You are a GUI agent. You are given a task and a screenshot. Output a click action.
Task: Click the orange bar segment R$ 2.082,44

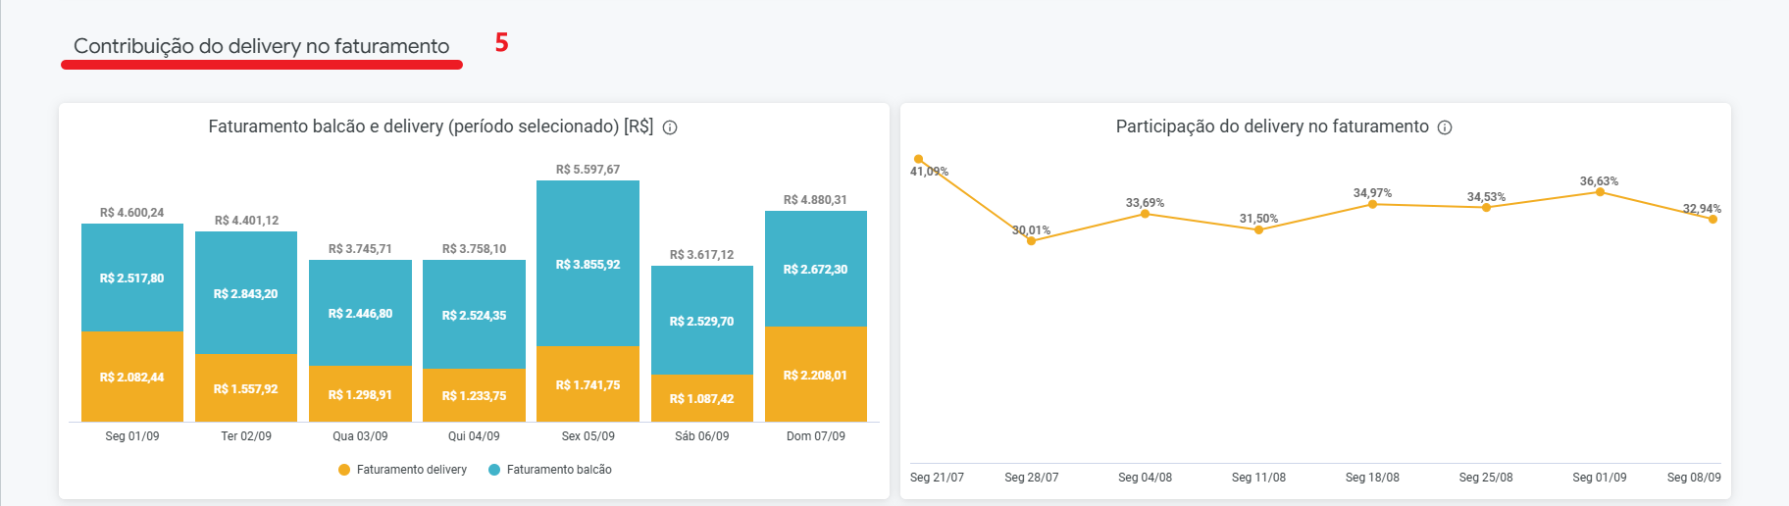(x=132, y=377)
